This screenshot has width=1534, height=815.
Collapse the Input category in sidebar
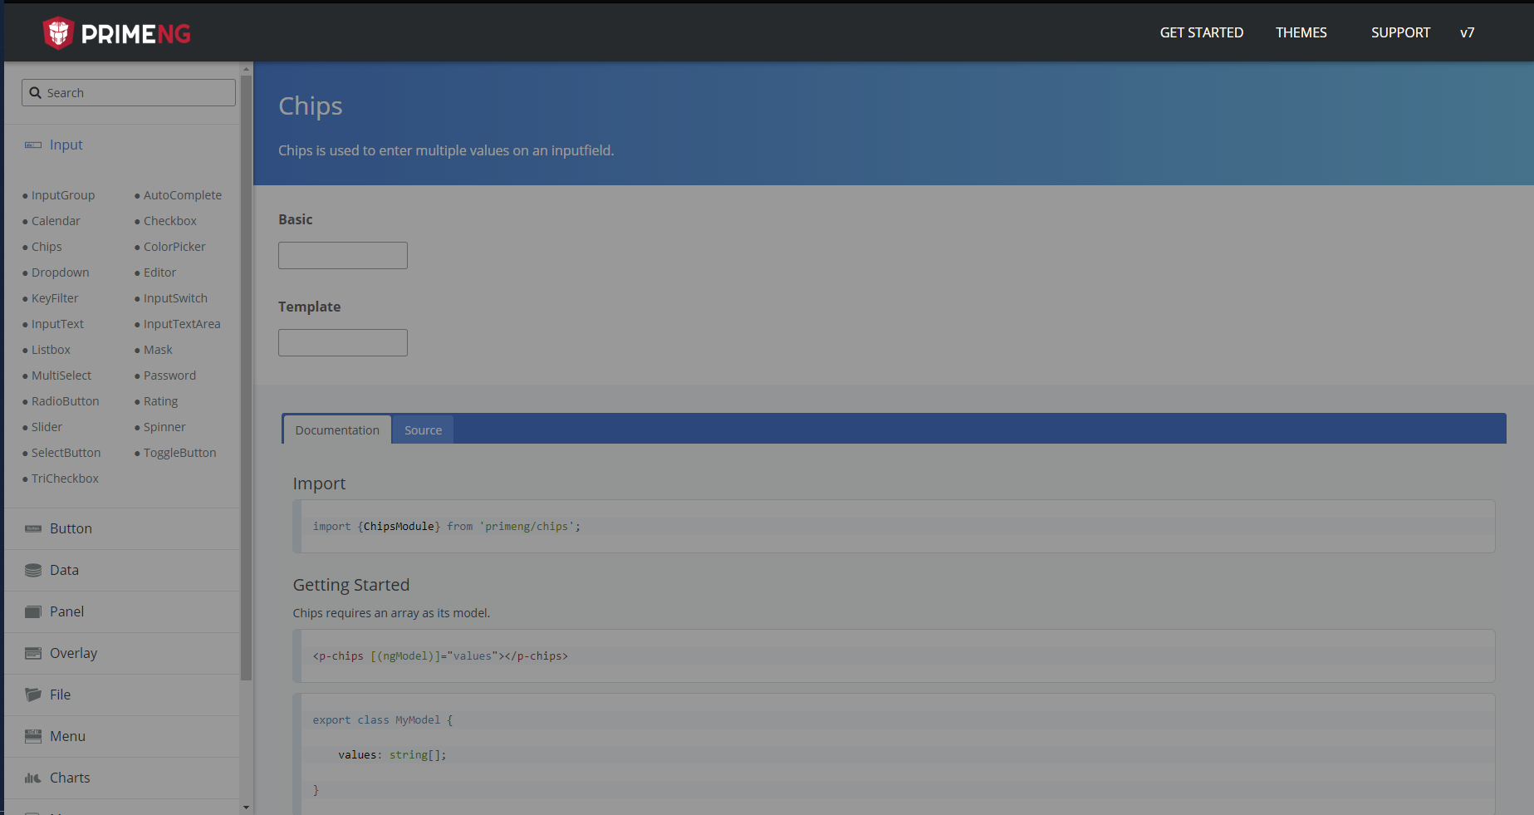tap(66, 144)
